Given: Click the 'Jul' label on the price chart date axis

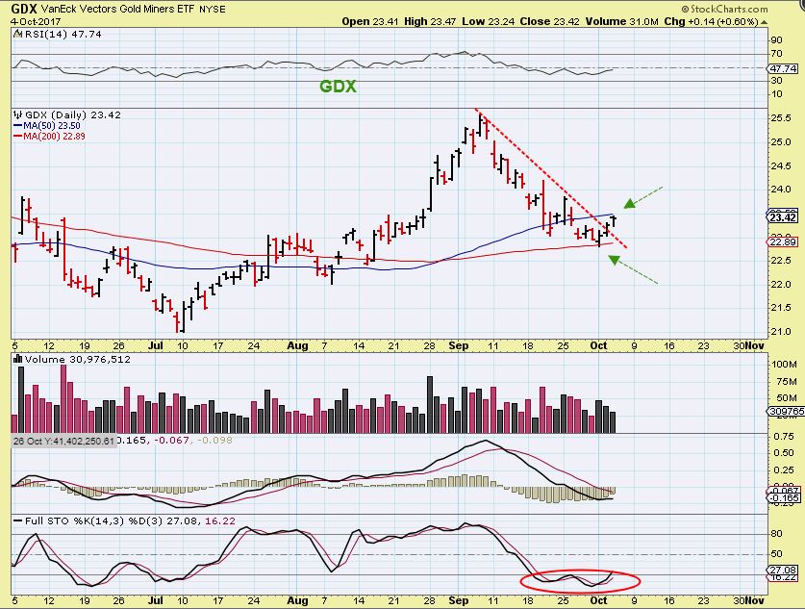Looking at the screenshot, I should click(x=155, y=345).
